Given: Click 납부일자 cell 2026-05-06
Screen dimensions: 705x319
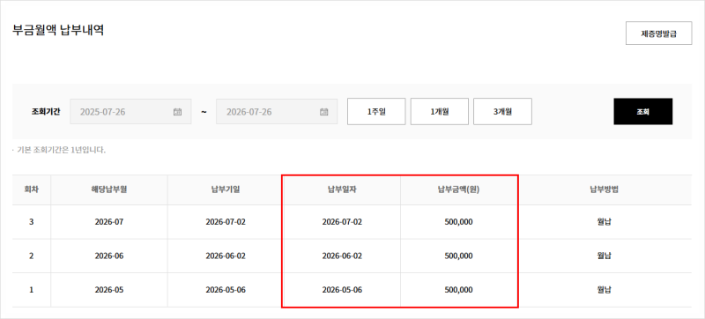Looking at the screenshot, I should coord(342,290).
